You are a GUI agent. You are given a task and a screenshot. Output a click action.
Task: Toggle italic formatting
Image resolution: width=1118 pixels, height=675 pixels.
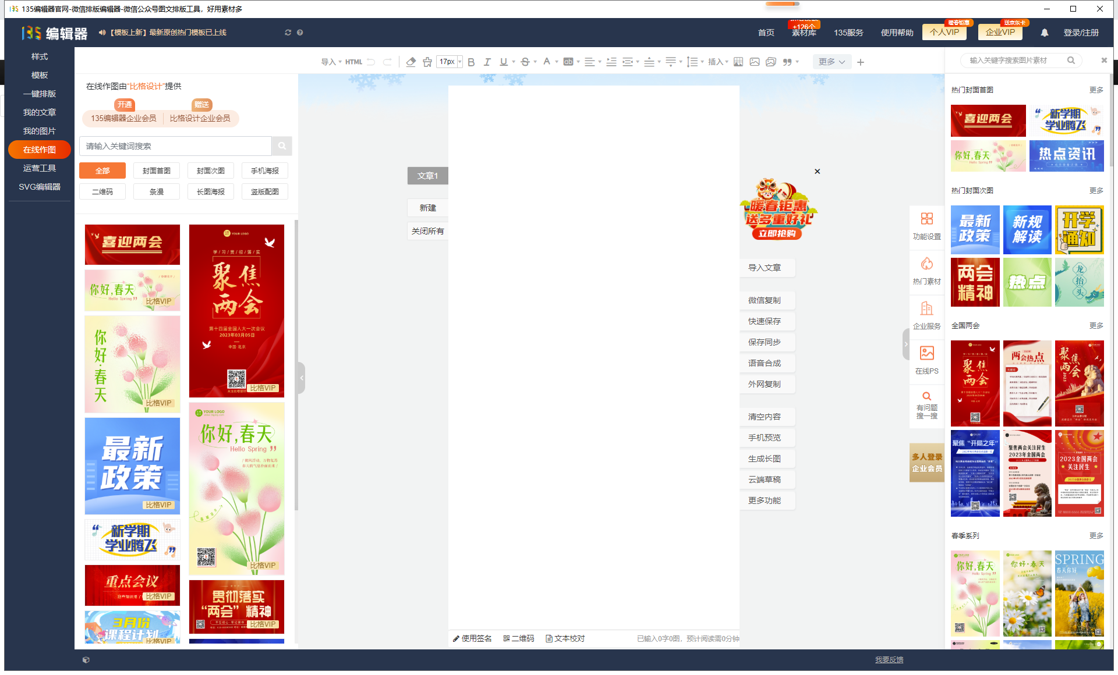click(x=487, y=62)
